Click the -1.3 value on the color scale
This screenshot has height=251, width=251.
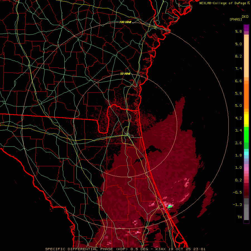coord(237,205)
